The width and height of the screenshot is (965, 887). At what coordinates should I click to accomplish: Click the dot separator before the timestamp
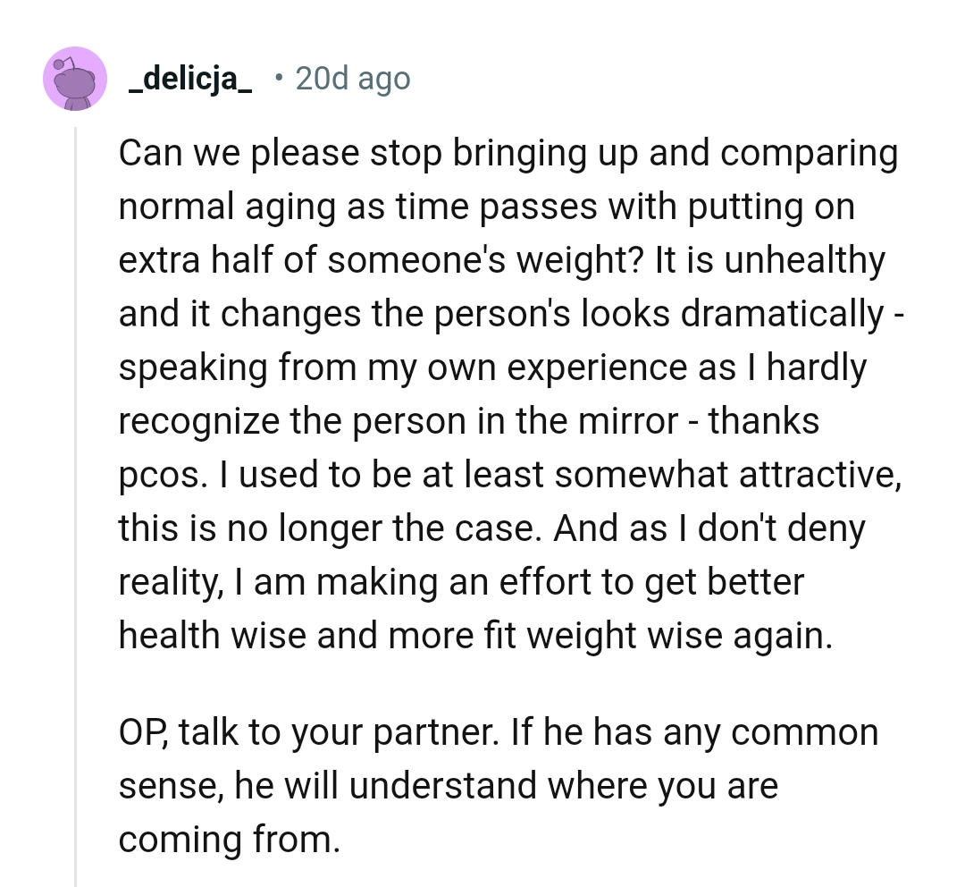279,79
